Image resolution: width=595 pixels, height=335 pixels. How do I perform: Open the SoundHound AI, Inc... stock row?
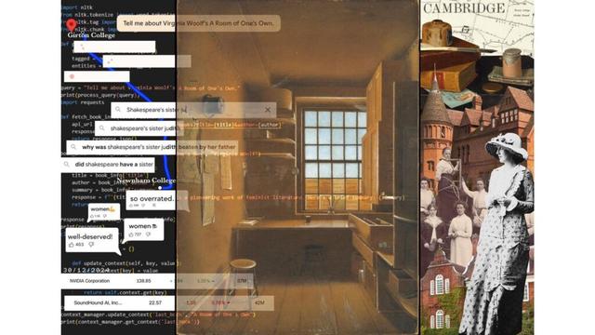169,303
